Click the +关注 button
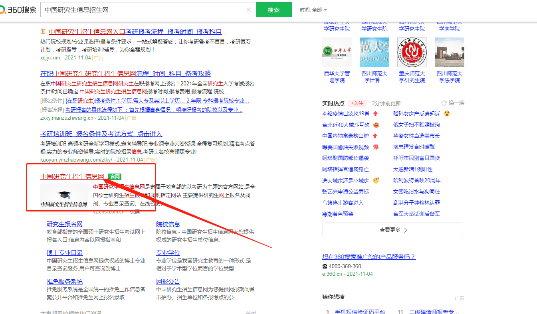 pyautogui.click(x=357, y=103)
